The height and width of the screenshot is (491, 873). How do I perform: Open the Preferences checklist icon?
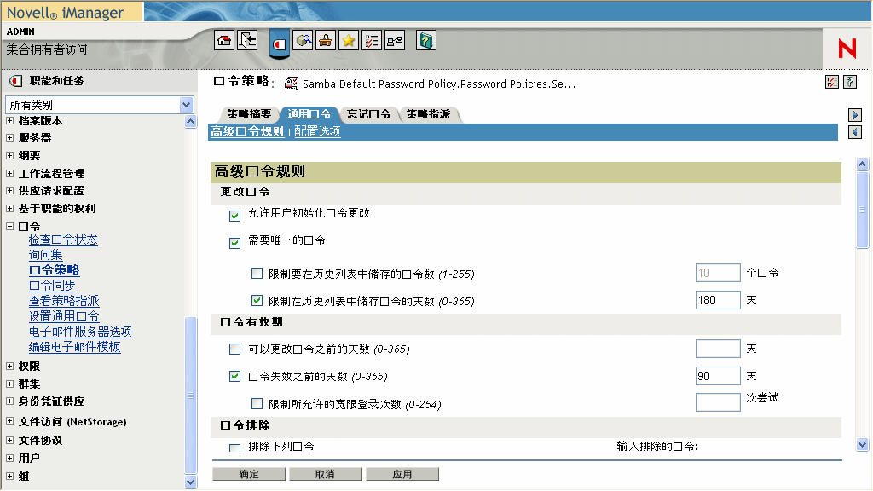[371, 40]
